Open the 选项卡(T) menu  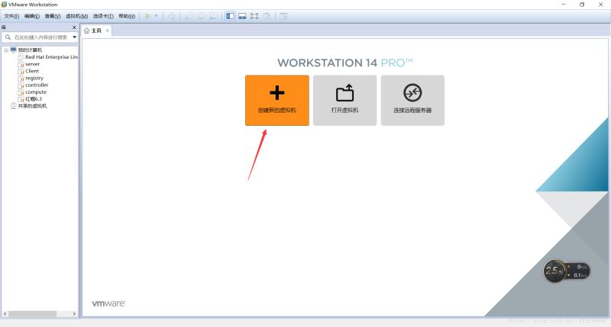pos(103,16)
